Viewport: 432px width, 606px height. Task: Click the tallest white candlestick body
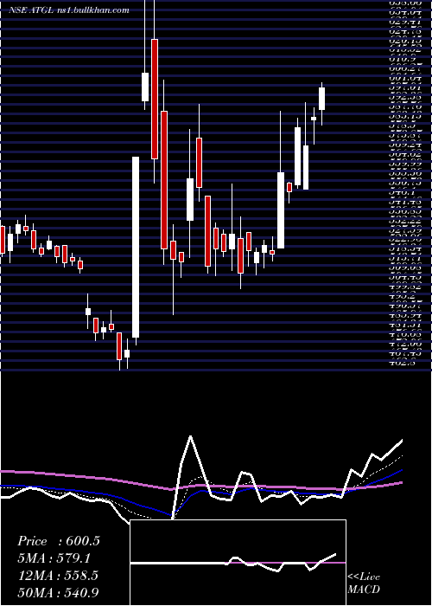(x=136, y=247)
